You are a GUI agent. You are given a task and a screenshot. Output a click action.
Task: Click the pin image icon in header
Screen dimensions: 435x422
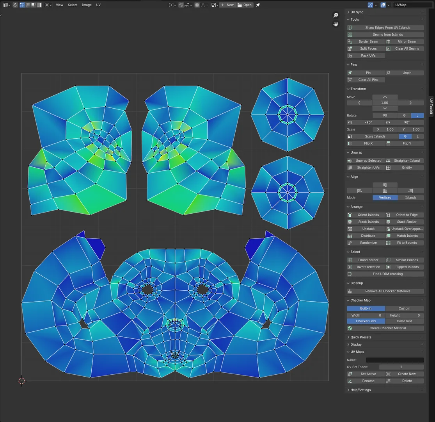258,5
